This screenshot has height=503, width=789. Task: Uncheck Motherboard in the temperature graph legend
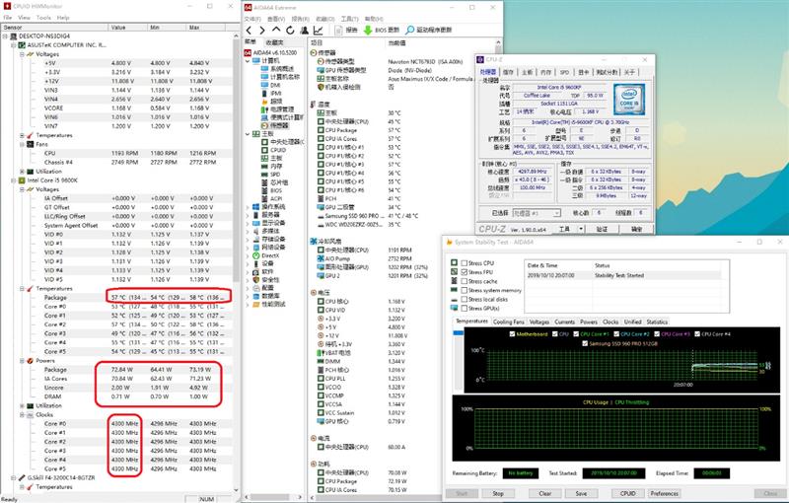pos(512,334)
